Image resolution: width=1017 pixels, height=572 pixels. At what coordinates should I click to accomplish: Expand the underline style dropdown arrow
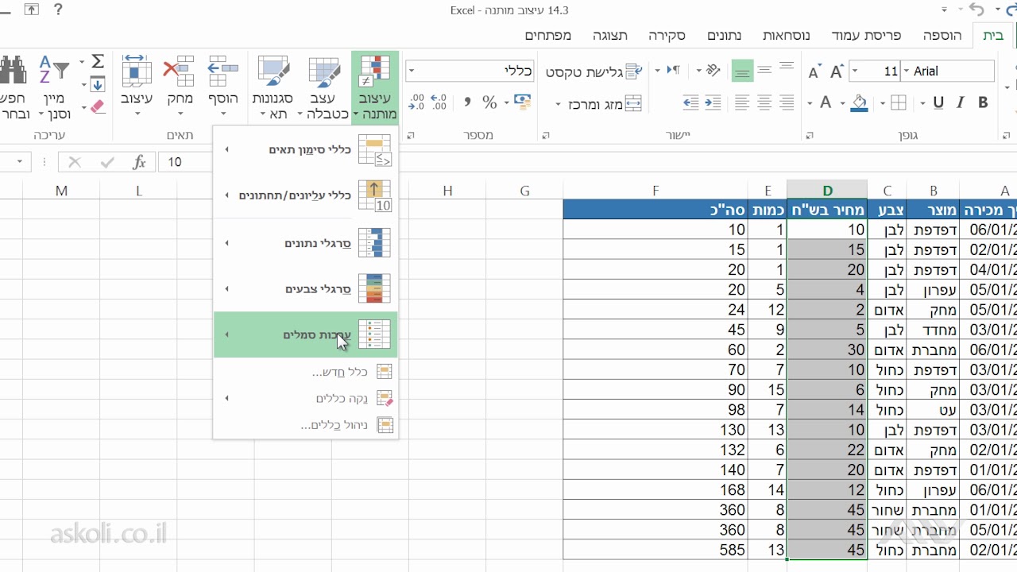(922, 103)
